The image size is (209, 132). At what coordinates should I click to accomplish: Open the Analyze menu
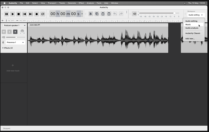tap(90, 3)
